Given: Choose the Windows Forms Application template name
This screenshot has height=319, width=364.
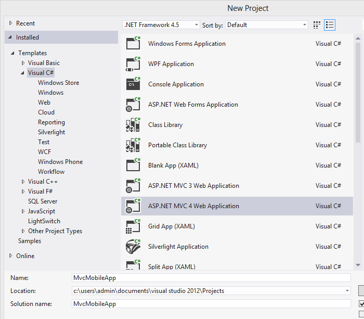Looking at the screenshot, I should (187, 44).
